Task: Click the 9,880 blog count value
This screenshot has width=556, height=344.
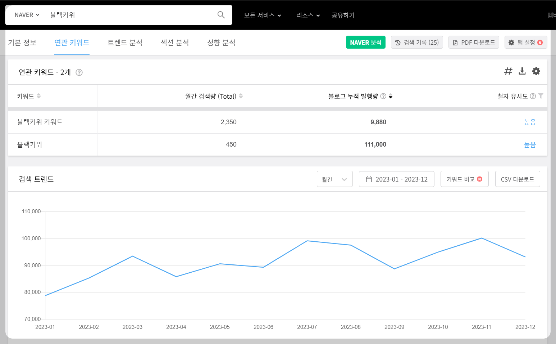Action: point(378,122)
